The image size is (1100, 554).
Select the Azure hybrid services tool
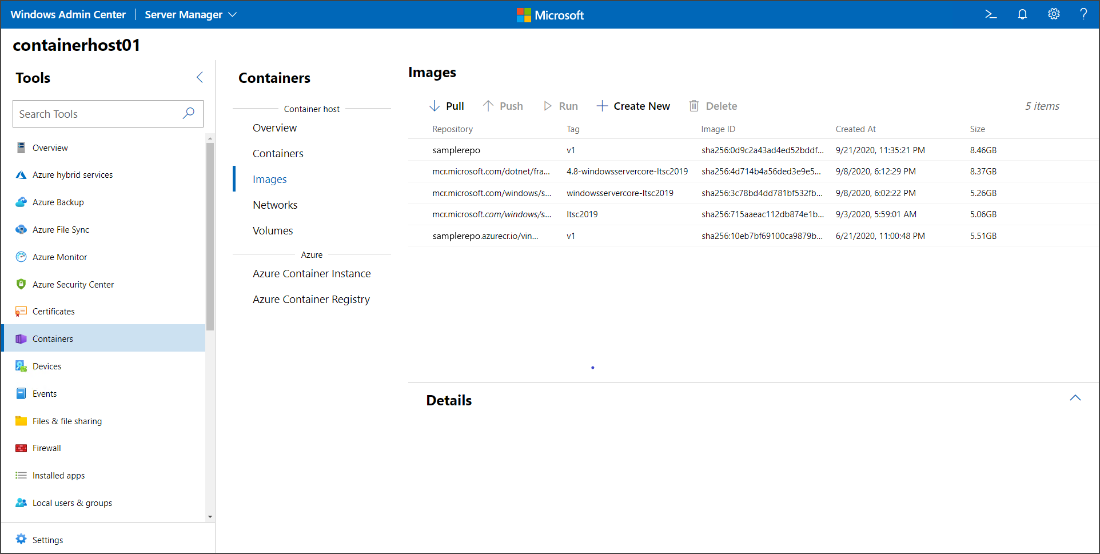pos(73,174)
